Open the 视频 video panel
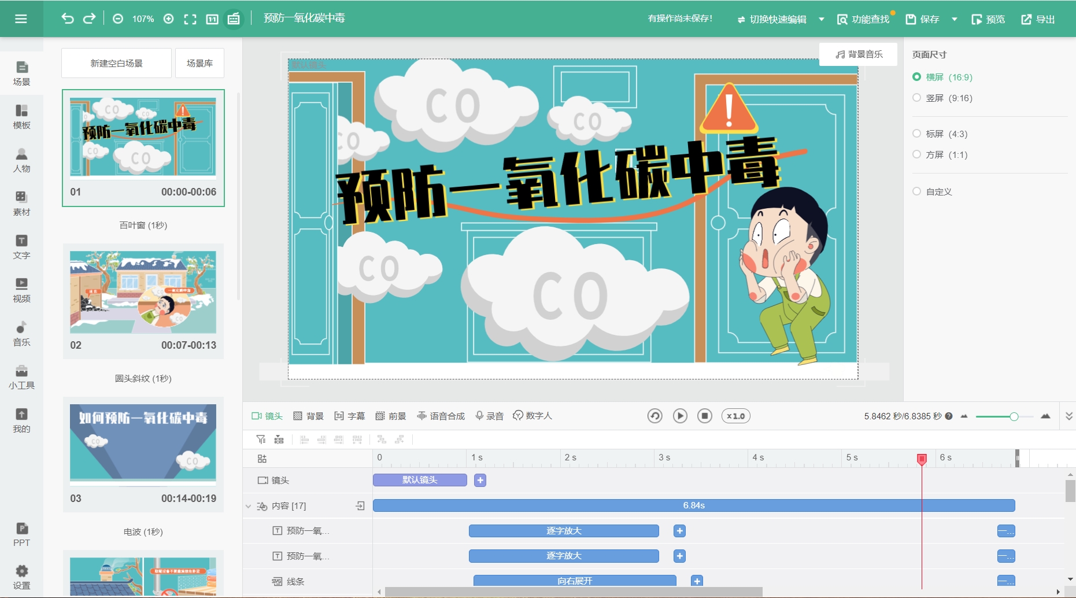 click(21, 290)
